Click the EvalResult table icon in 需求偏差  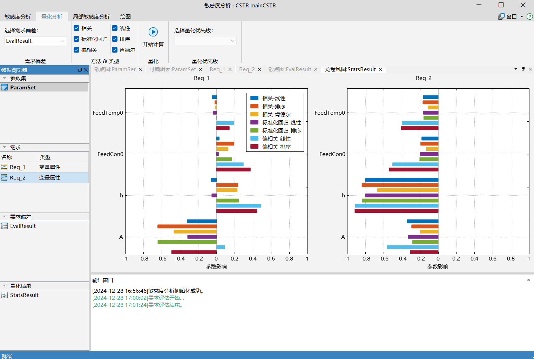pos(5,226)
